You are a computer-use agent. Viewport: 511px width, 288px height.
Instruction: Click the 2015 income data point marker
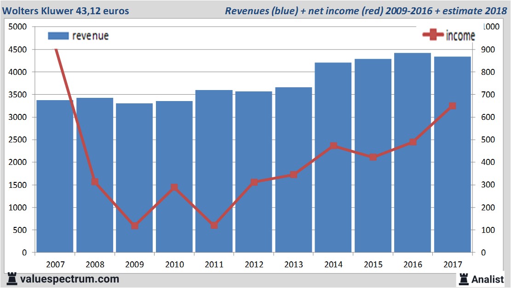point(373,157)
